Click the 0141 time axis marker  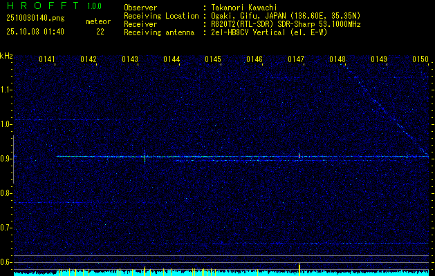(x=47, y=59)
